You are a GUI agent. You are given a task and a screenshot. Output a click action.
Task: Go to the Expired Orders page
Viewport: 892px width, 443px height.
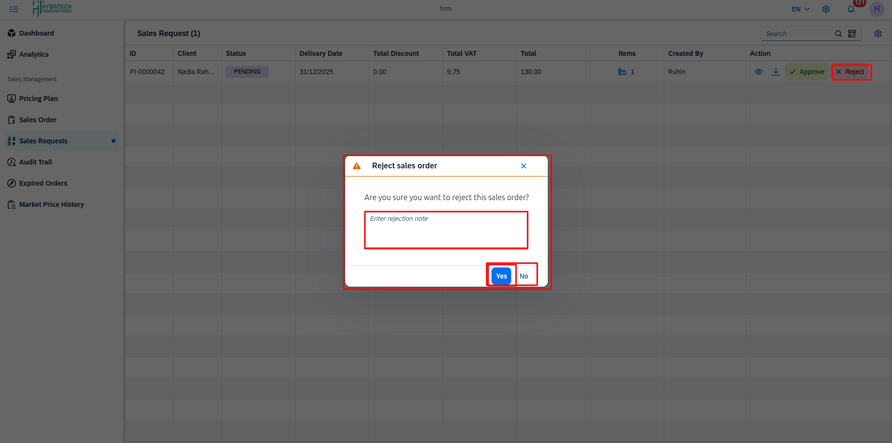(43, 183)
